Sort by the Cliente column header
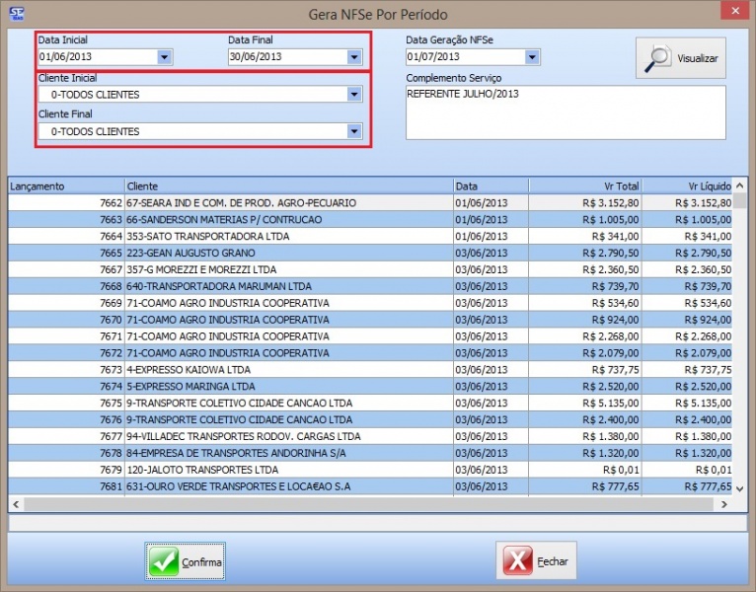Screen dimensions: 756x592 (286, 185)
